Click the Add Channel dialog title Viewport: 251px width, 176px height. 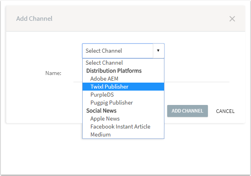(34, 19)
